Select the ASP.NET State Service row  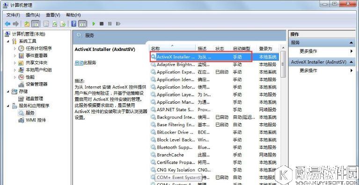pyautogui.click(x=214, y=110)
